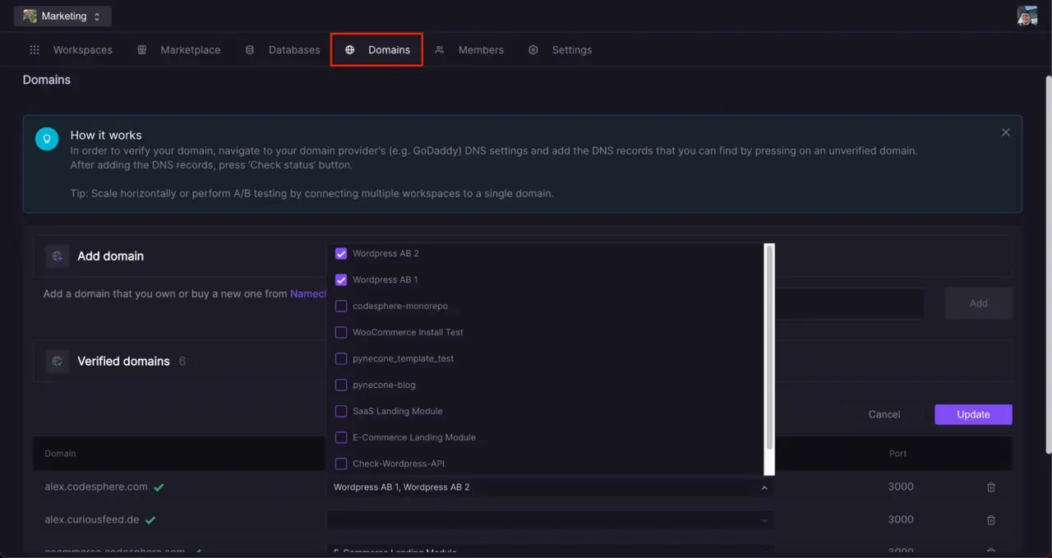Enable the pynecone-blog checkbox
The image size is (1052, 558).
pos(341,385)
